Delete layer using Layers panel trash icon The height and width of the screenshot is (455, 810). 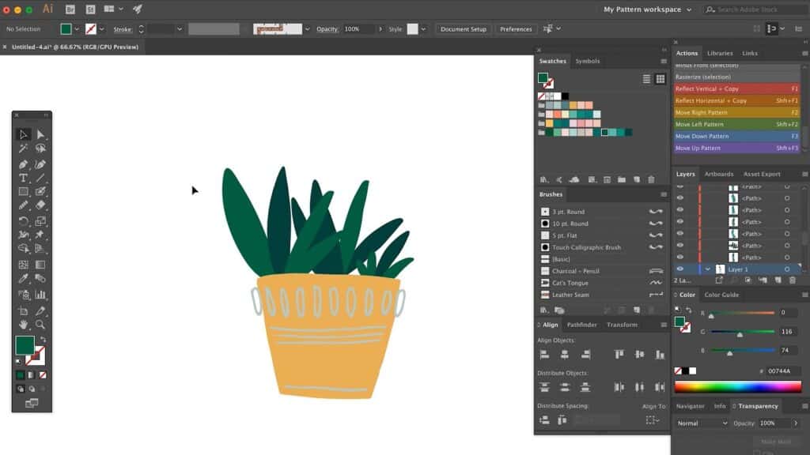click(x=792, y=280)
